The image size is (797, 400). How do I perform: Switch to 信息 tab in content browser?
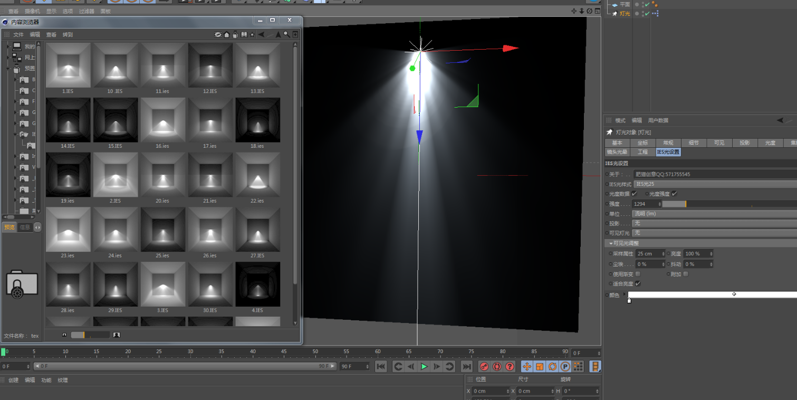24,227
